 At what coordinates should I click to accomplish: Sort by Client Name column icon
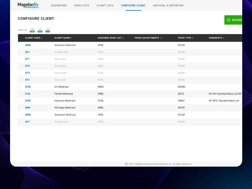[x=71, y=38]
